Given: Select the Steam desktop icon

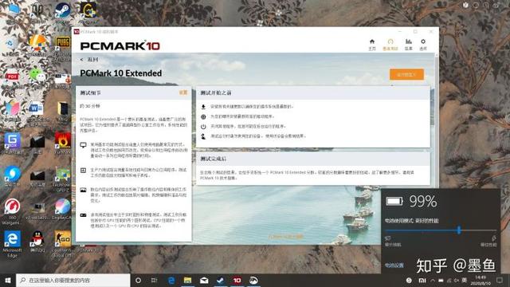Looking at the screenshot, I should click(x=62, y=14).
